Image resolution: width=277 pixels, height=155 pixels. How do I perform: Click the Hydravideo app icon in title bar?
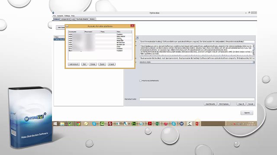pyautogui.click(x=53, y=13)
